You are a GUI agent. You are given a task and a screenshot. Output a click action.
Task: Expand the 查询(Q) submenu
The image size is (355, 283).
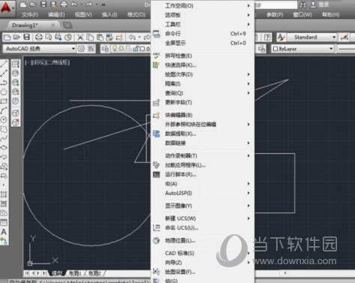[x=203, y=93]
